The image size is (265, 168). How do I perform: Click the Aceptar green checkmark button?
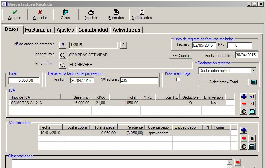15,15
